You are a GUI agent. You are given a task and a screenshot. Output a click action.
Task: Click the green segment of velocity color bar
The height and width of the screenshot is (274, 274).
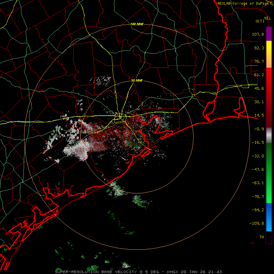point(269,173)
